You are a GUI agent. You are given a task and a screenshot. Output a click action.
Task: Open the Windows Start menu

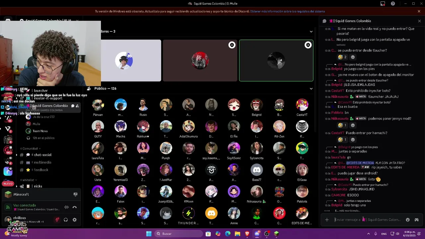click(149, 234)
